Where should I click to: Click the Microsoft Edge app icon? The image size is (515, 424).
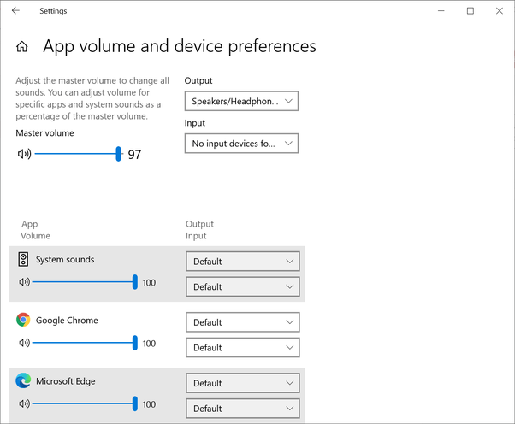click(x=23, y=381)
